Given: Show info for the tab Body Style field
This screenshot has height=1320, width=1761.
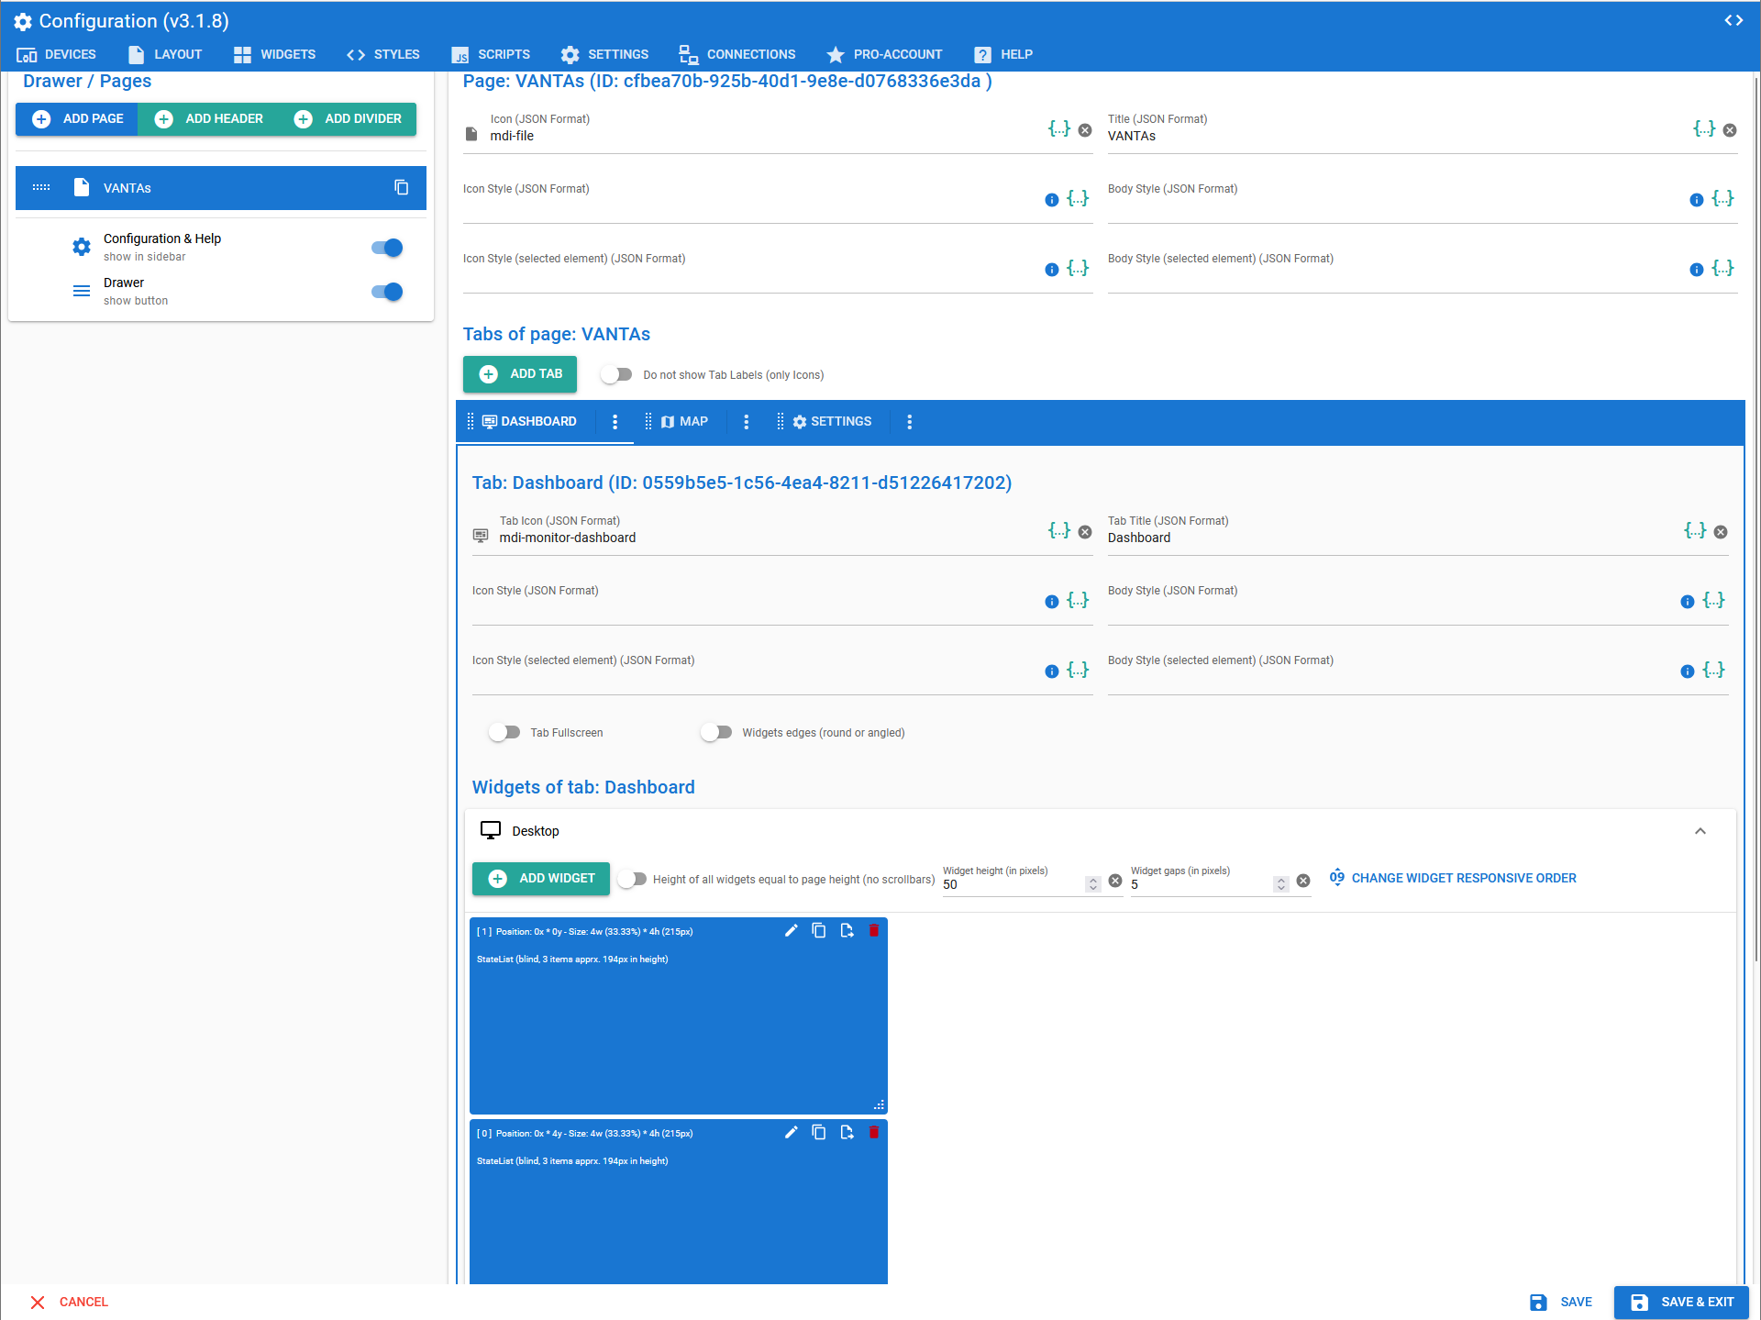Looking at the screenshot, I should click(1688, 602).
